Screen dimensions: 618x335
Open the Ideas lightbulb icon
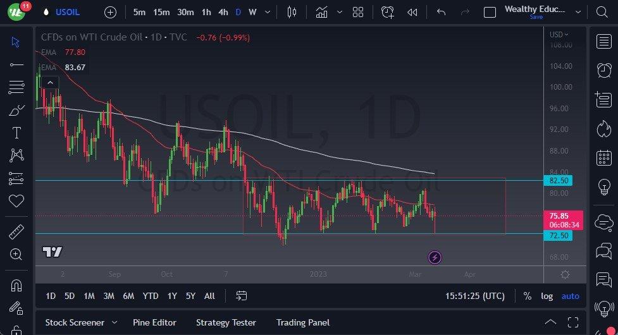tap(603, 186)
